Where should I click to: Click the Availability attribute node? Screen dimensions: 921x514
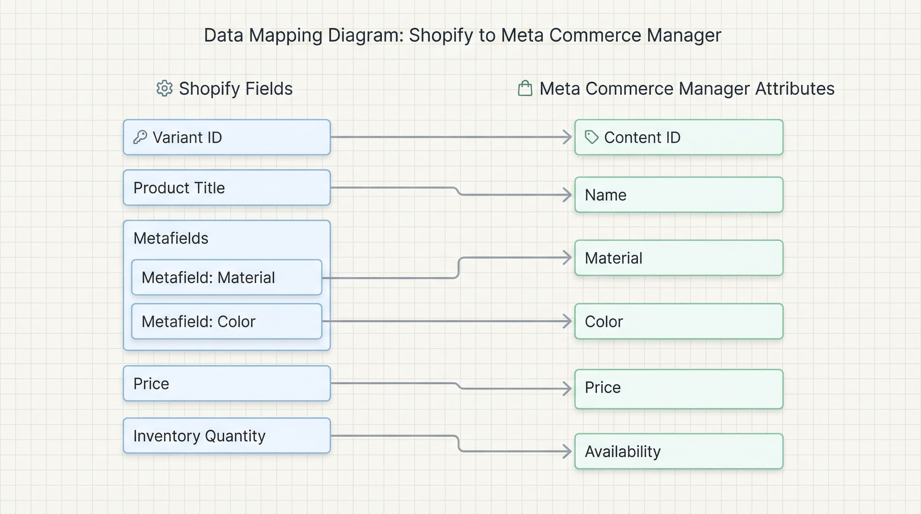[x=678, y=451]
